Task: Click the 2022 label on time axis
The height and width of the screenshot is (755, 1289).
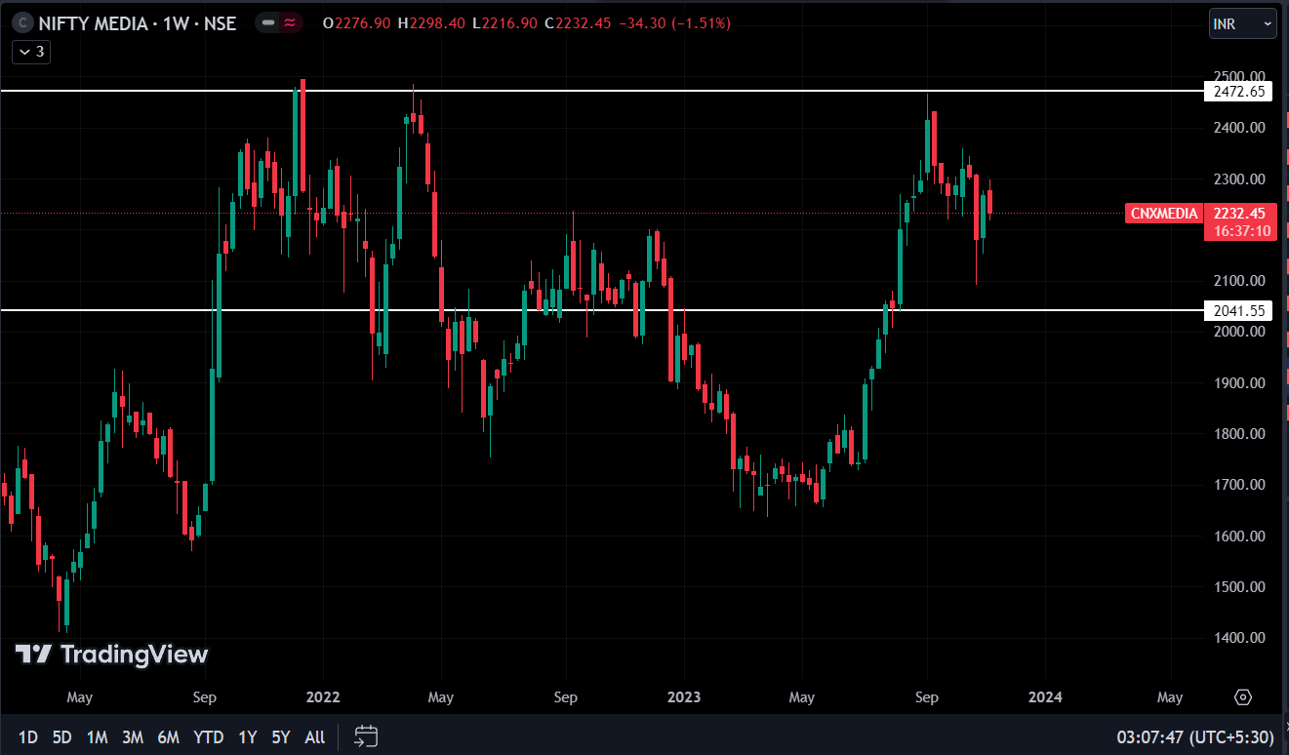Action: (x=322, y=697)
